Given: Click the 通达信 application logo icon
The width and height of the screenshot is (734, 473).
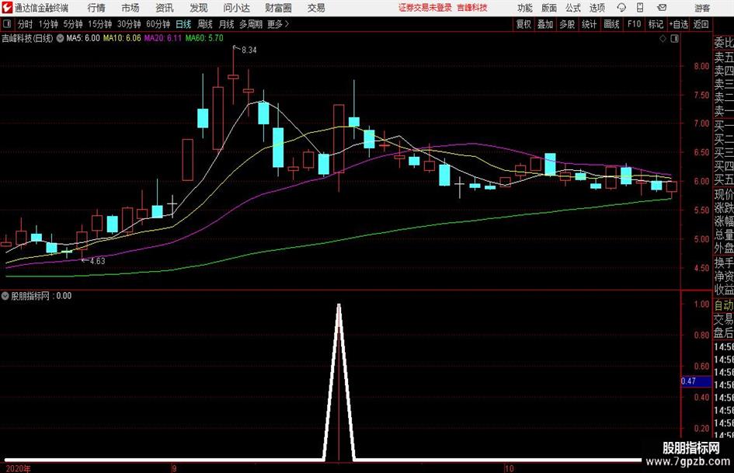Looking at the screenshot, I should coord(6,8).
